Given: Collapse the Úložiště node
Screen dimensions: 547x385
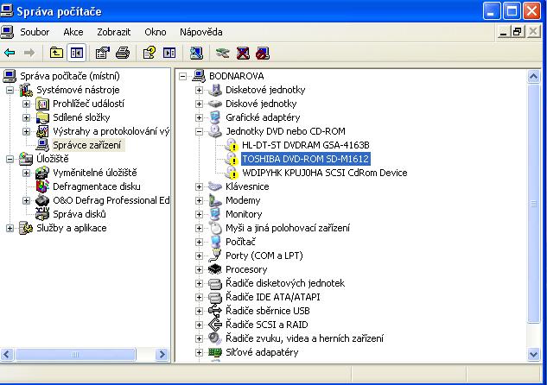Looking at the screenshot, I should (x=10, y=159).
